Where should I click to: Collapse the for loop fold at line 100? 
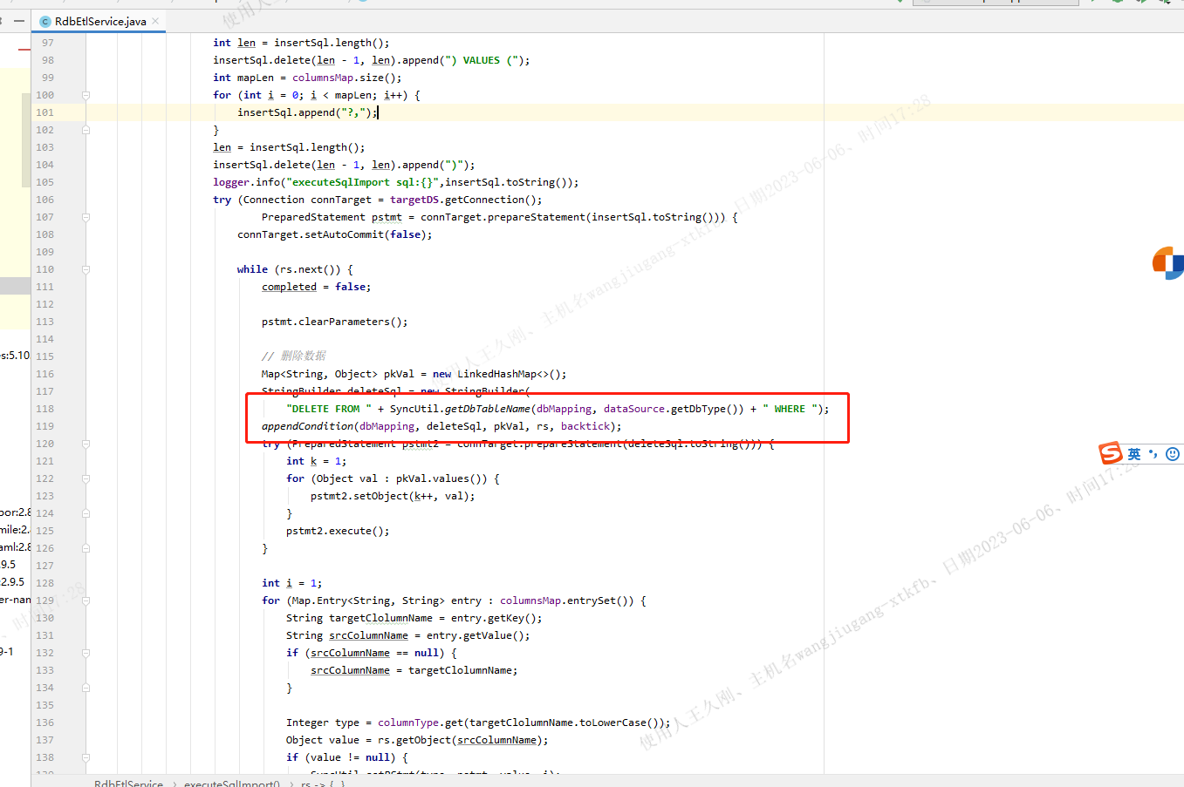86,95
